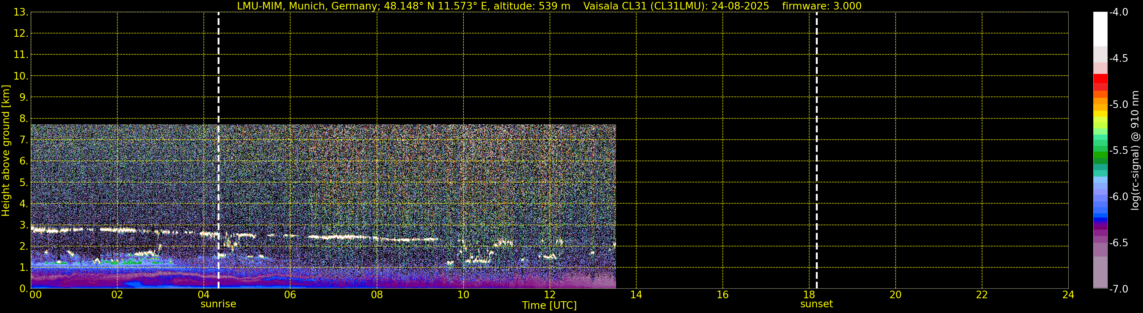Click the "Height above ground [km]" axis title
1143x313 pixels.
(x=6, y=151)
